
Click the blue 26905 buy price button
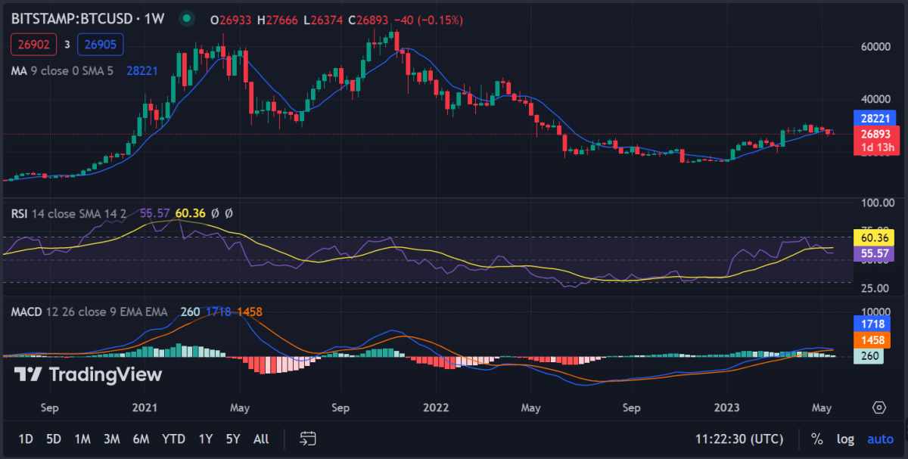(x=100, y=45)
